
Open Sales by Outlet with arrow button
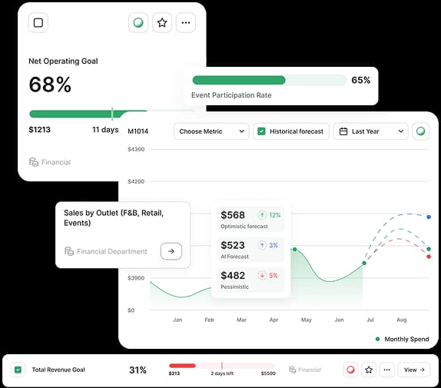click(x=171, y=251)
